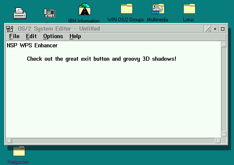Screen dimensions: 234x165
Task: Open the Help menu
Action: coord(75,36)
